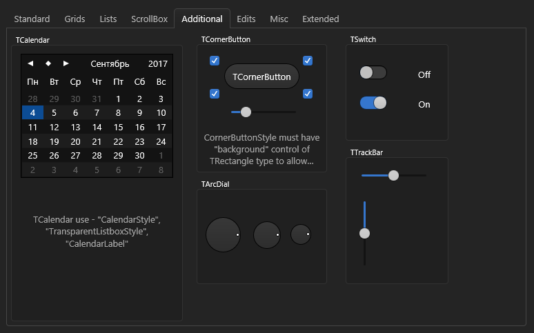Image resolution: width=534 pixels, height=333 pixels.
Task: Open the Сентябрь month selector
Action: click(x=110, y=63)
